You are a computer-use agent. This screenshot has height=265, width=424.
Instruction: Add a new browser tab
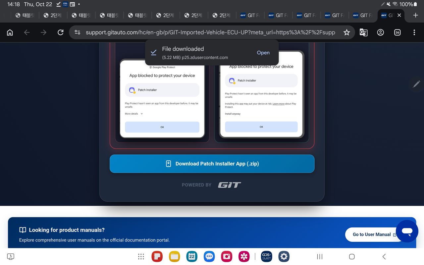pos(415,15)
